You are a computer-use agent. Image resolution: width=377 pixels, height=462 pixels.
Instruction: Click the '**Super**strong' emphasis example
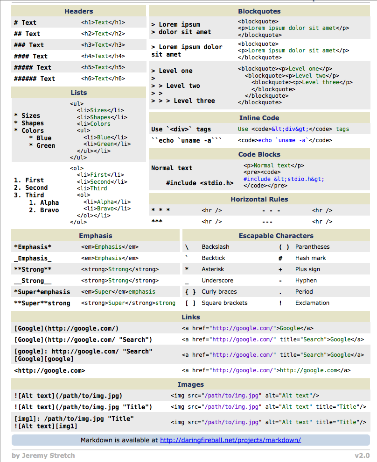click(42, 303)
